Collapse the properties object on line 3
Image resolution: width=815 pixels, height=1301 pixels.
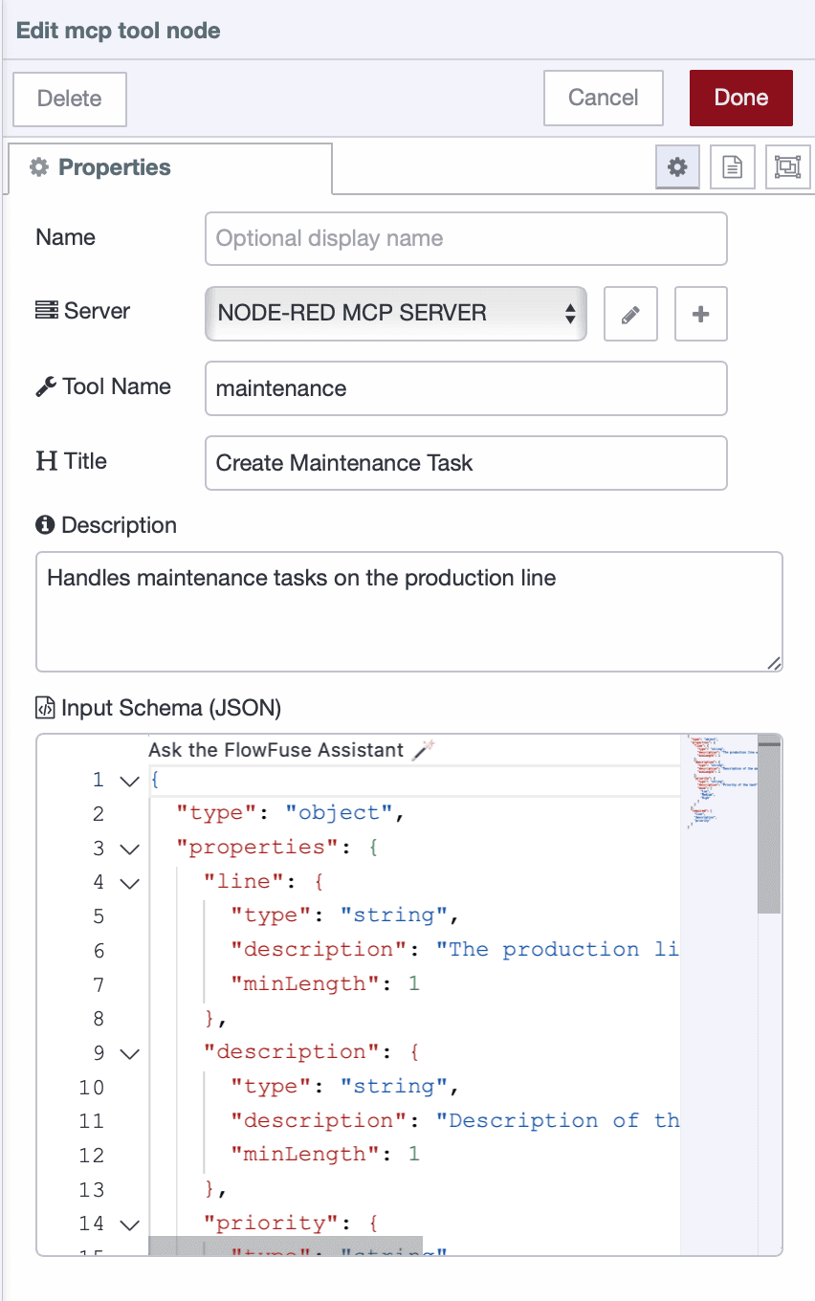click(129, 848)
